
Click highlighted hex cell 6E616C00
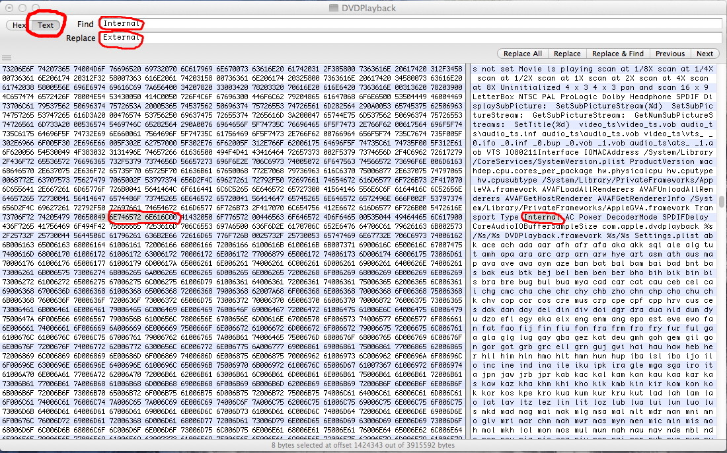(x=161, y=217)
